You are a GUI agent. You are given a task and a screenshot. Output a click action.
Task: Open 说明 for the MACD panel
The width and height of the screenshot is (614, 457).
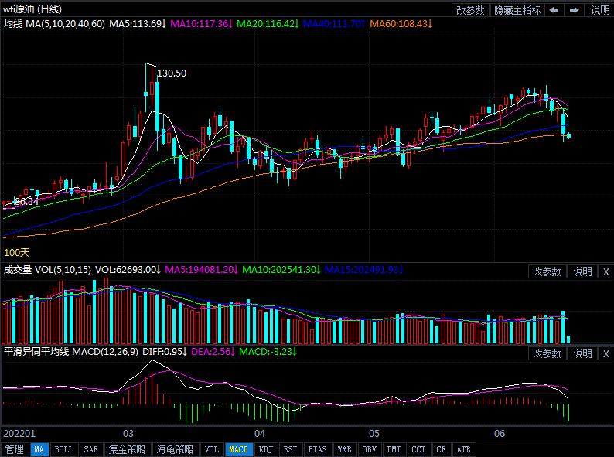pos(582,353)
